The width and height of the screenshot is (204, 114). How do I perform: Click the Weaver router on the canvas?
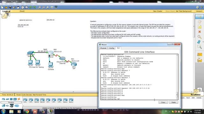point(51,53)
